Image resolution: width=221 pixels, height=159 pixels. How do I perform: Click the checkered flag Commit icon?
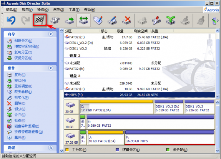point(40,20)
